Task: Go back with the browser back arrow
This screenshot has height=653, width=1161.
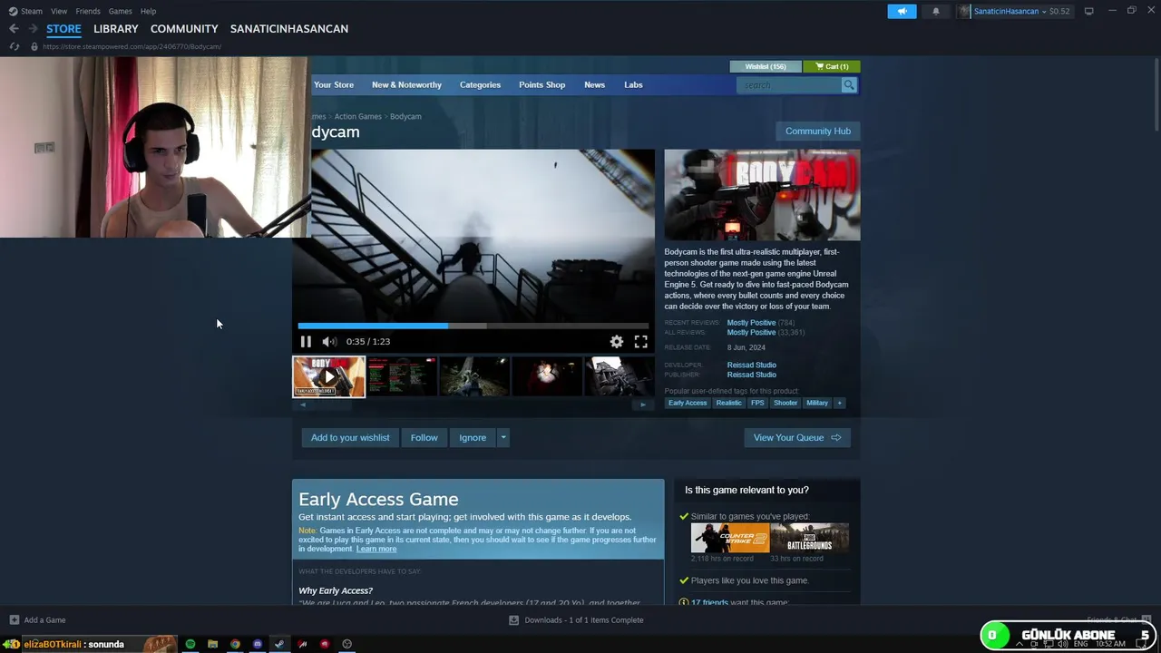Action: [x=14, y=29]
